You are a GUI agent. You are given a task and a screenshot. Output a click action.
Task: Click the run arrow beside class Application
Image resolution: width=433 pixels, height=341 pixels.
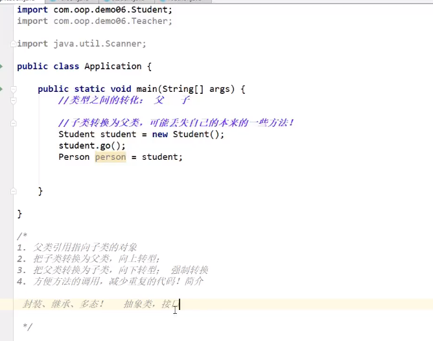(x=1, y=66)
